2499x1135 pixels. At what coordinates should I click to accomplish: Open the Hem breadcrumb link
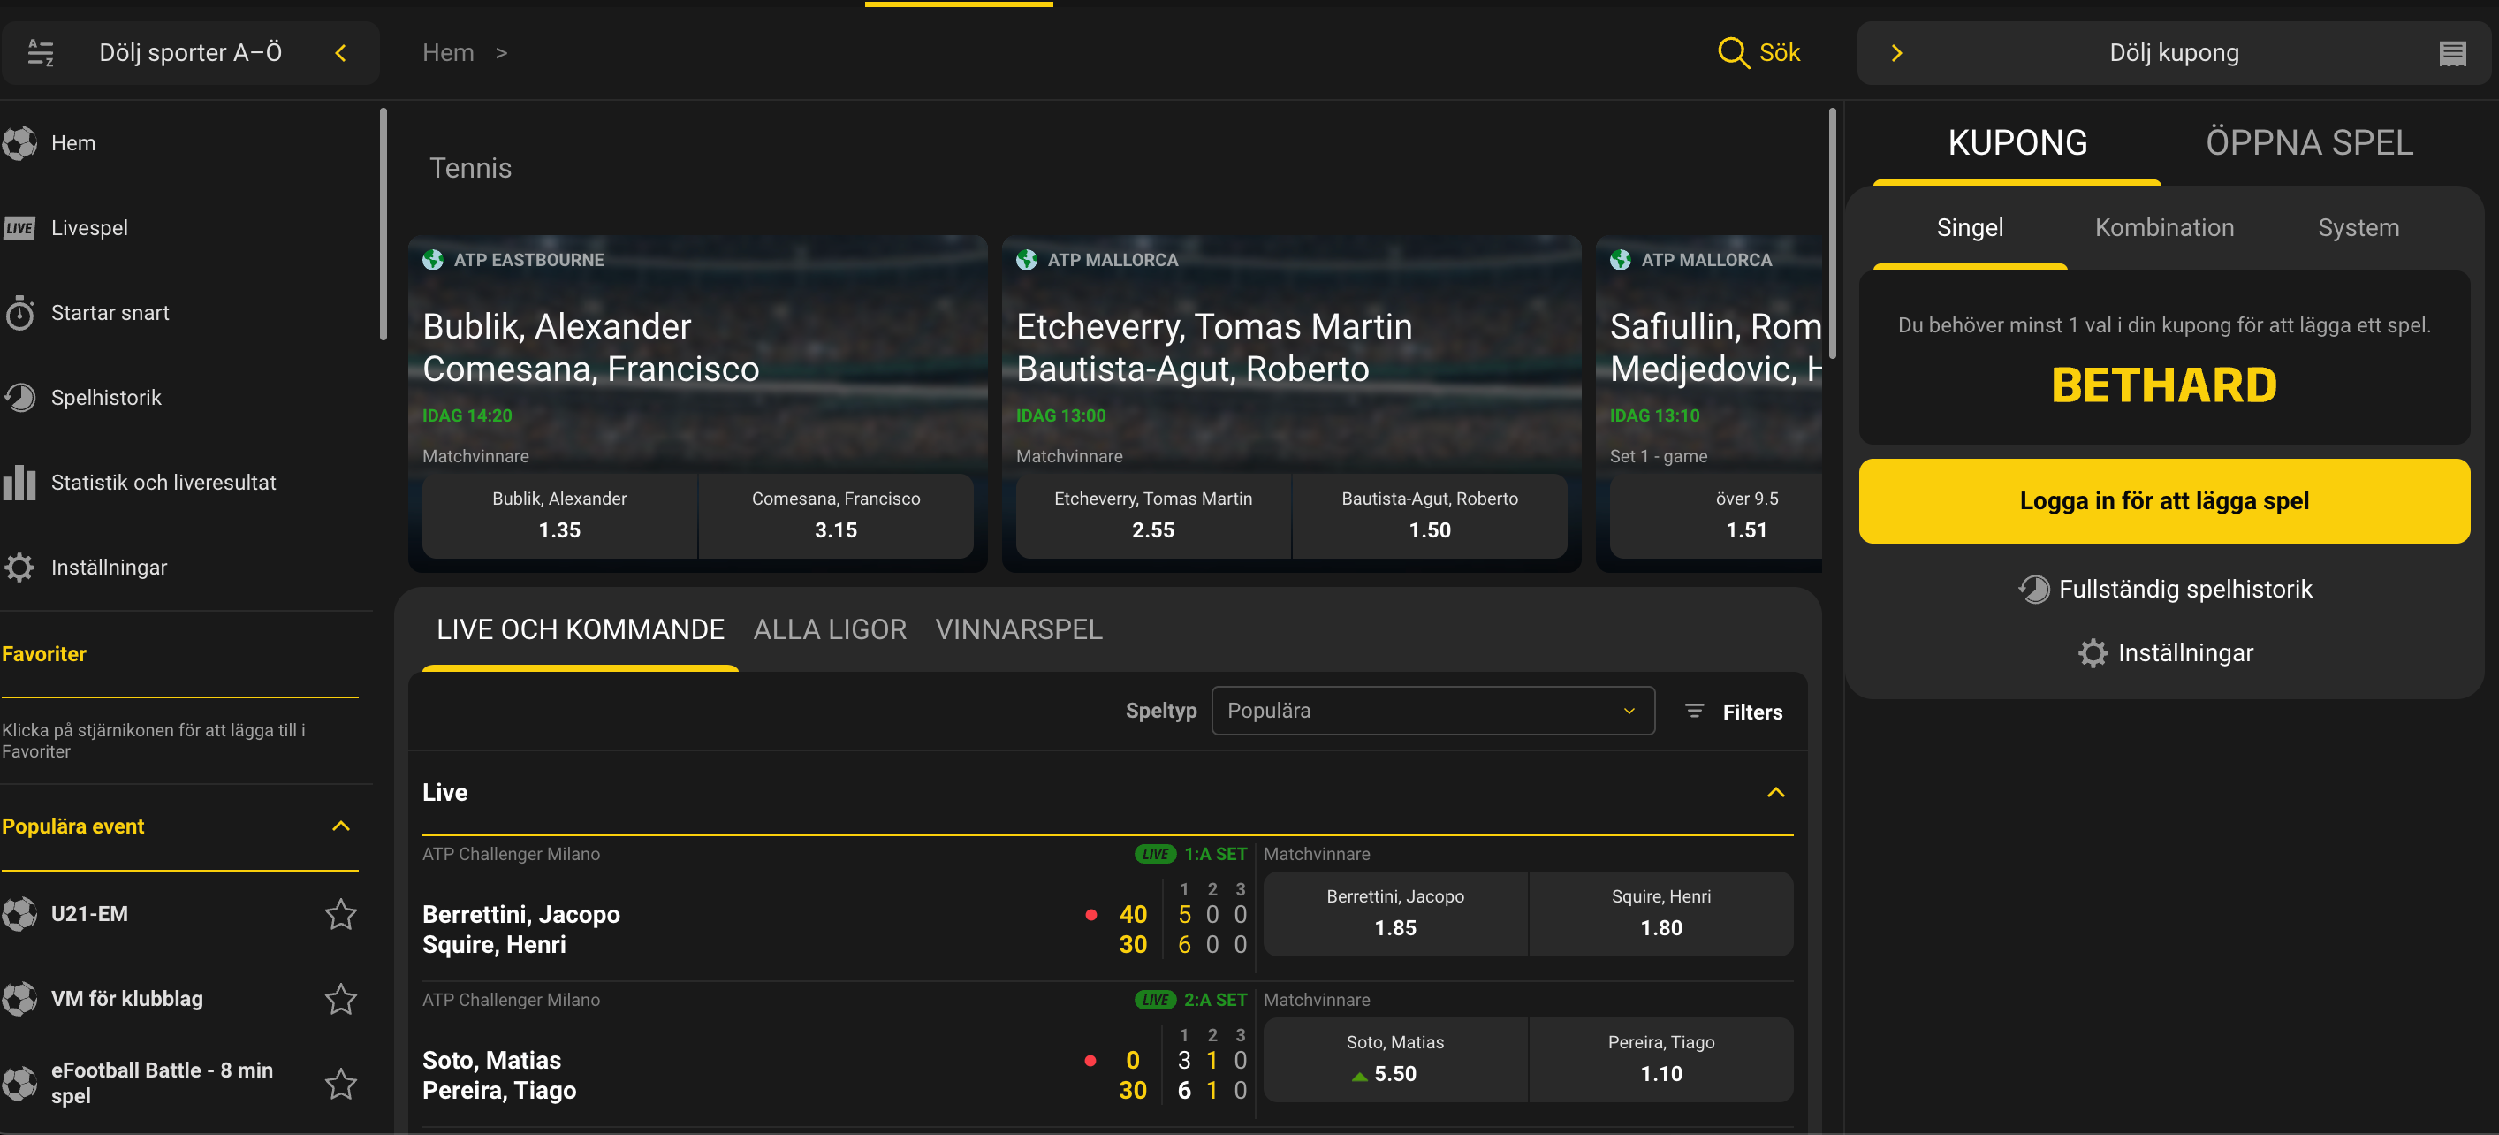click(448, 52)
